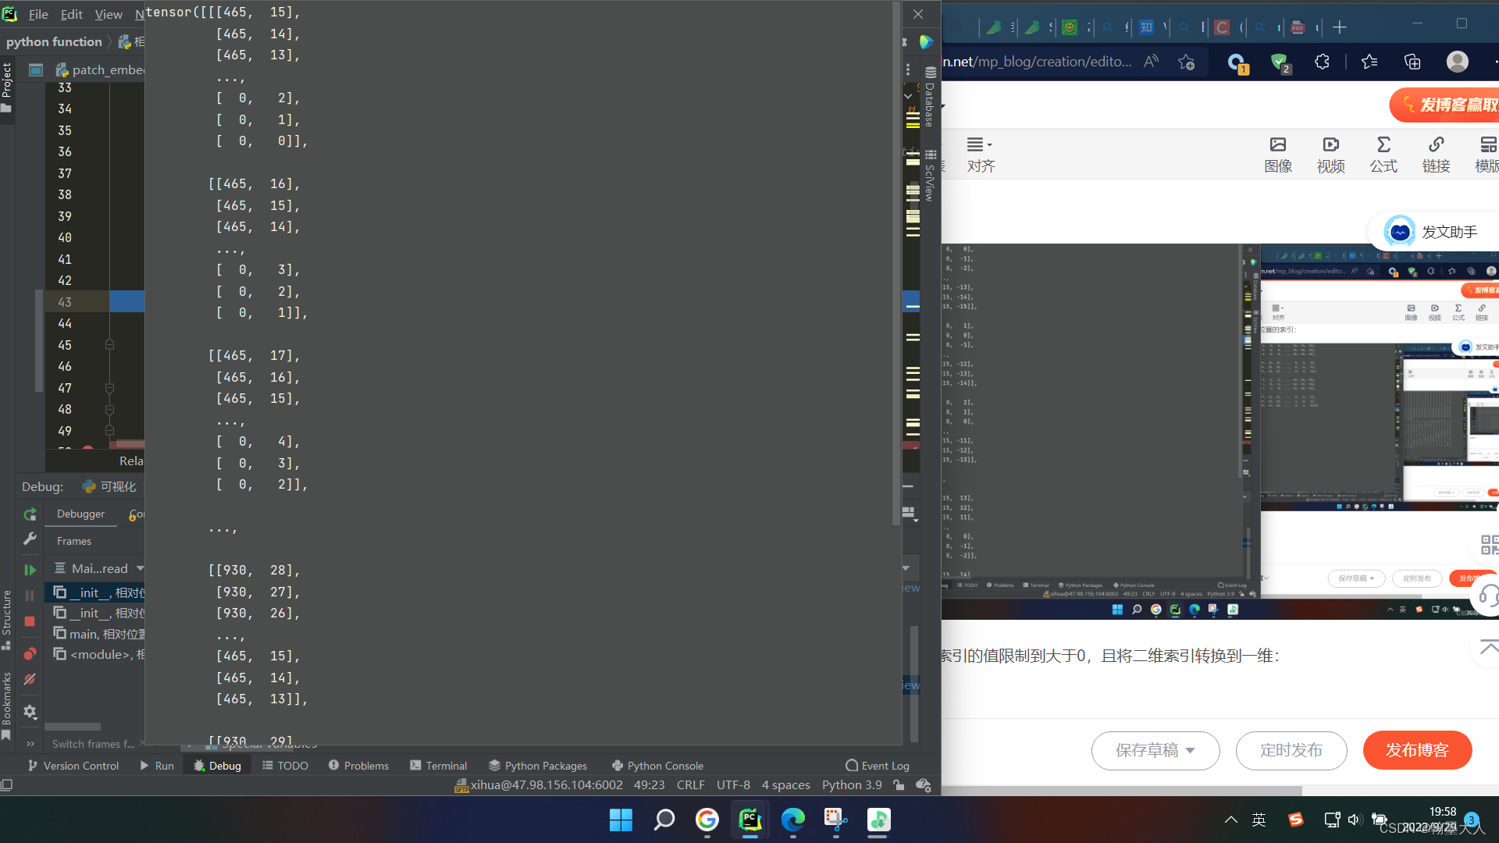Open PyCharm from the Windows taskbar
1499x843 pixels.
(x=749, y=820)
